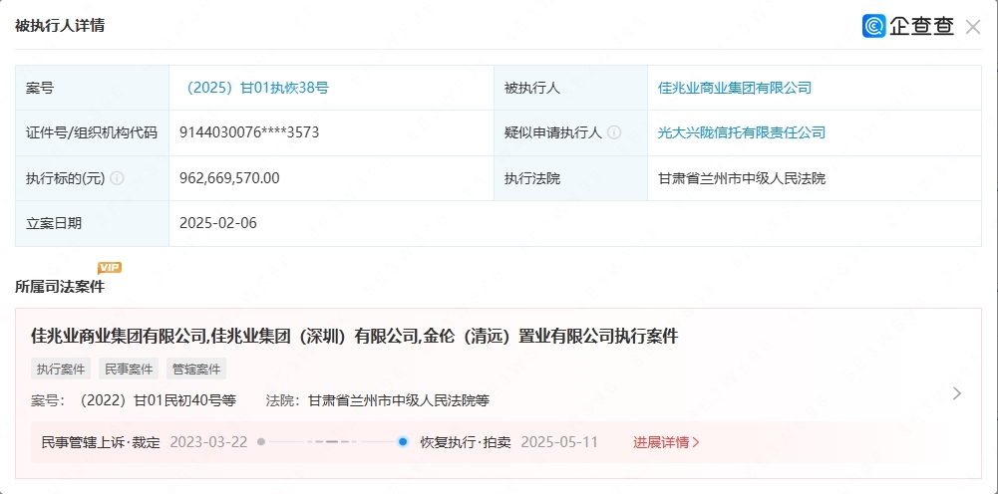Click the 所属司法案件 section heading
The height and width of the screenshot is (494, 998).
pyautogui.click(x=59, y=287)
